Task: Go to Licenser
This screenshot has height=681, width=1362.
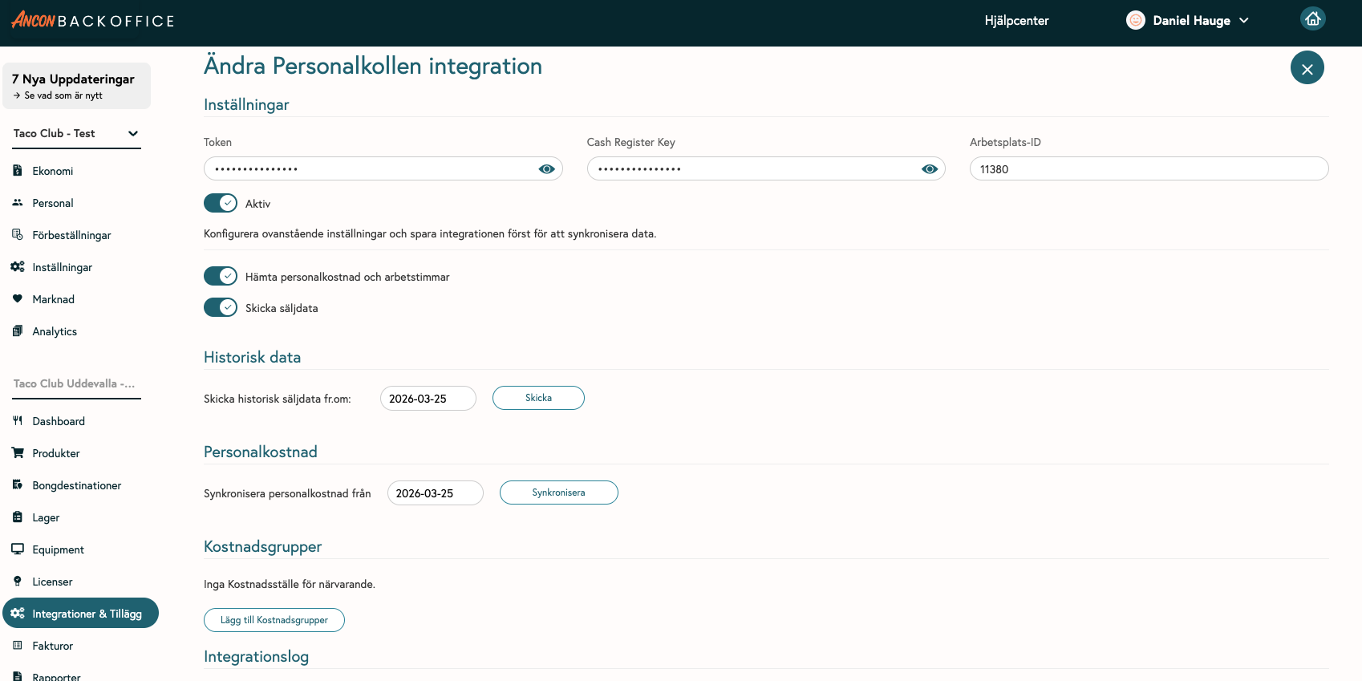Action: 52,582
